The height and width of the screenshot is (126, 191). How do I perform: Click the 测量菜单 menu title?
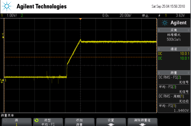click(7, 115)
